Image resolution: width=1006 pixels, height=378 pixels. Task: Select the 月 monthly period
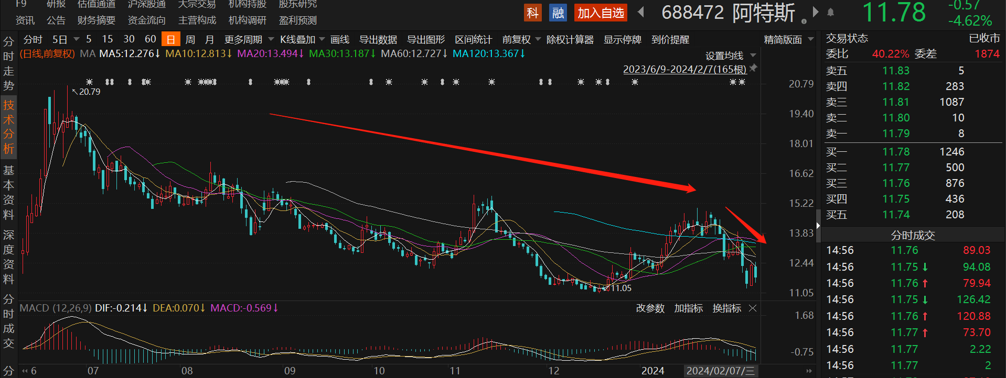point(209,39)
